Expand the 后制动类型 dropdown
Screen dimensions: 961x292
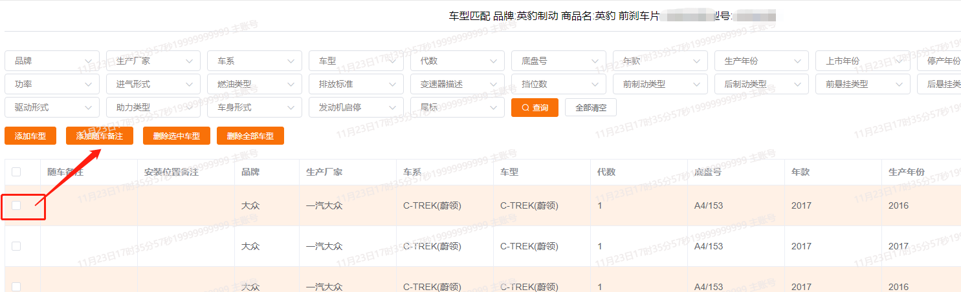coord(762,84)
